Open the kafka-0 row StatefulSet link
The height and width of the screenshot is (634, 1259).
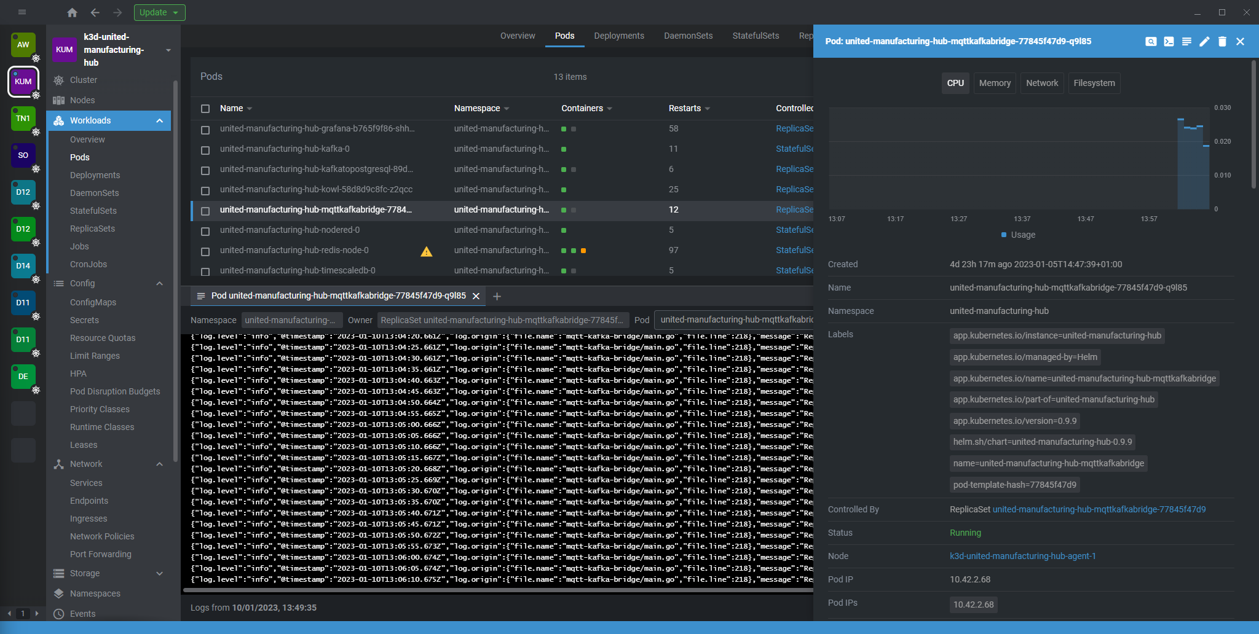[x=794, y=149]
